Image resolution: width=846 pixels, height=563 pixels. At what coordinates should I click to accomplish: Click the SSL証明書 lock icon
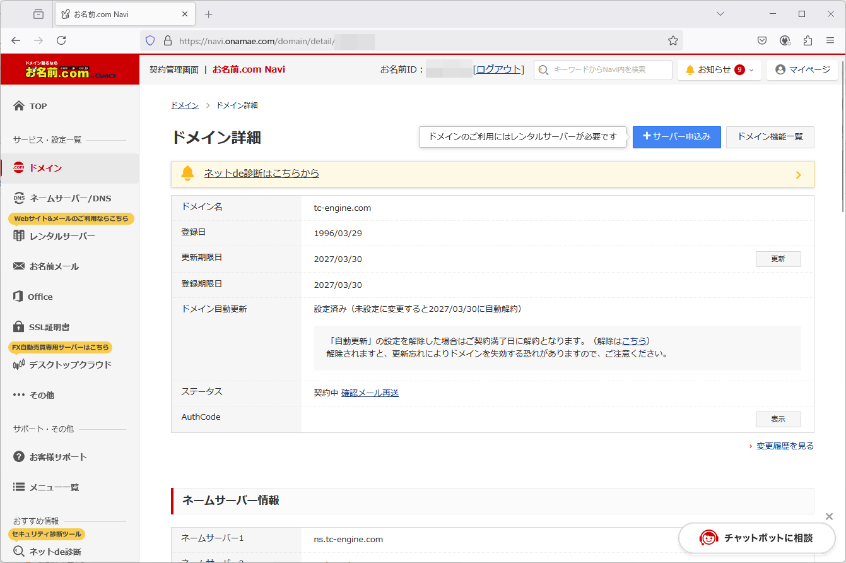pyautogui.click(x=19, y=327)
